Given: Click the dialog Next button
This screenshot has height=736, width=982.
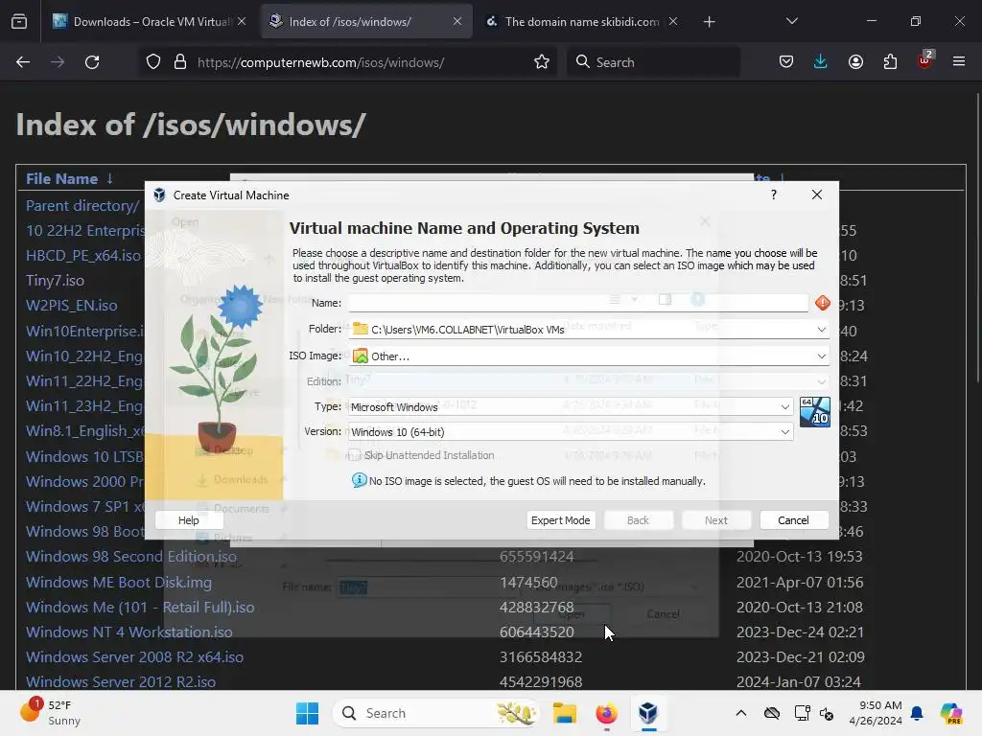Looking at the screenshot, I should [x=715, y=520].
